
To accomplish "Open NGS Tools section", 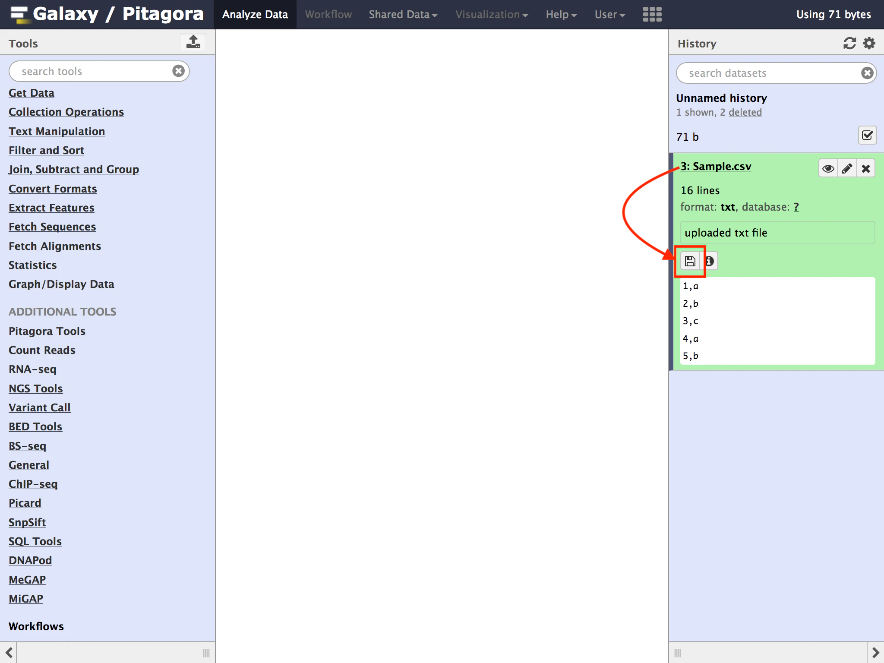I will (x=36, y=388).
